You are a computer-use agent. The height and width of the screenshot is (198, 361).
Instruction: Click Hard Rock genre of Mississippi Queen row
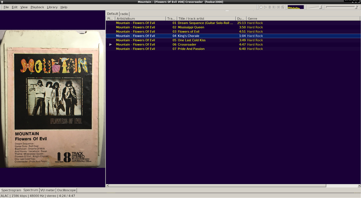click(x=255, y=27)
